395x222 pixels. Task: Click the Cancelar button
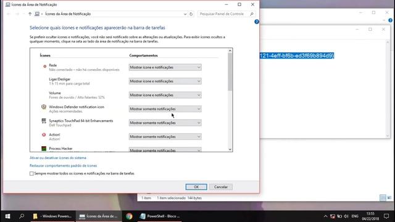[221, 187]
